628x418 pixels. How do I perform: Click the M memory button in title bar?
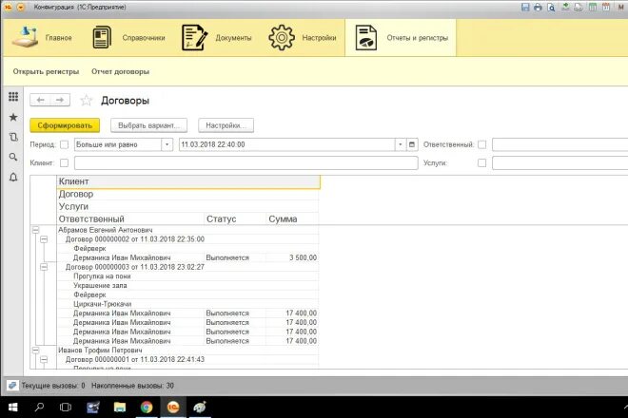(x=620, y=7)
